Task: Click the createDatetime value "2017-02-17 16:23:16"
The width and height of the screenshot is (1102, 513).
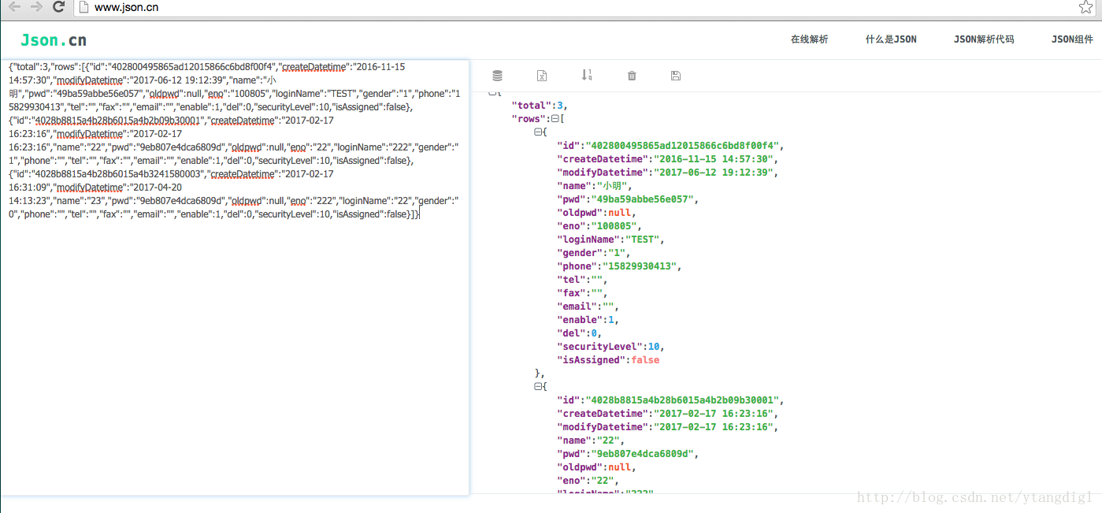Action: tap(714, 414)
